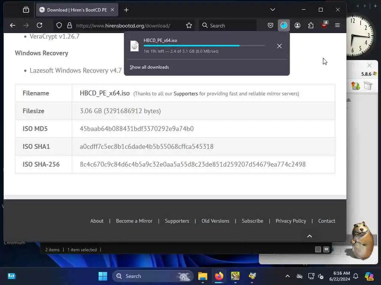Click the muted volume tray icon
This screenshot has height=285, width=381.
tap(321, 276)
